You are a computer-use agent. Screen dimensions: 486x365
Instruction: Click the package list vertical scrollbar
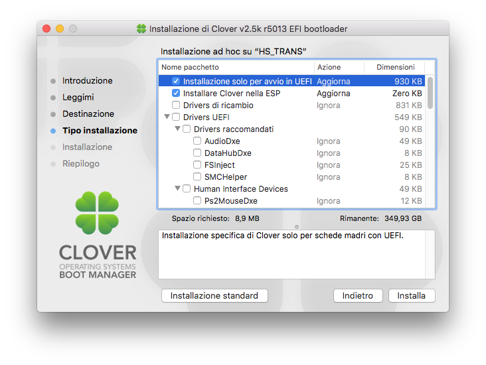point(430,94)
